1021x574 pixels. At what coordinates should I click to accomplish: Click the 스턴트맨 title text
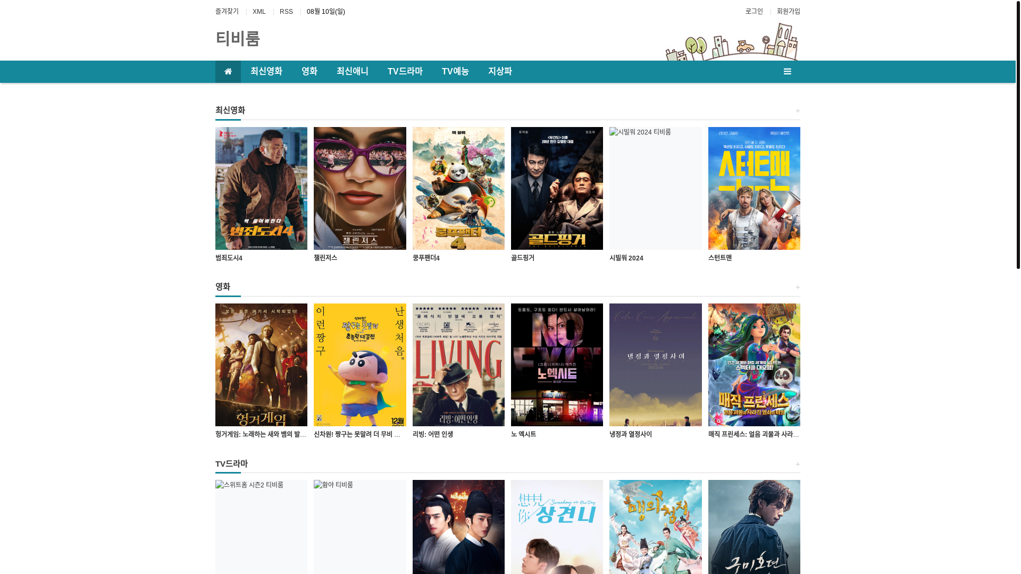[x=720, y=258]
